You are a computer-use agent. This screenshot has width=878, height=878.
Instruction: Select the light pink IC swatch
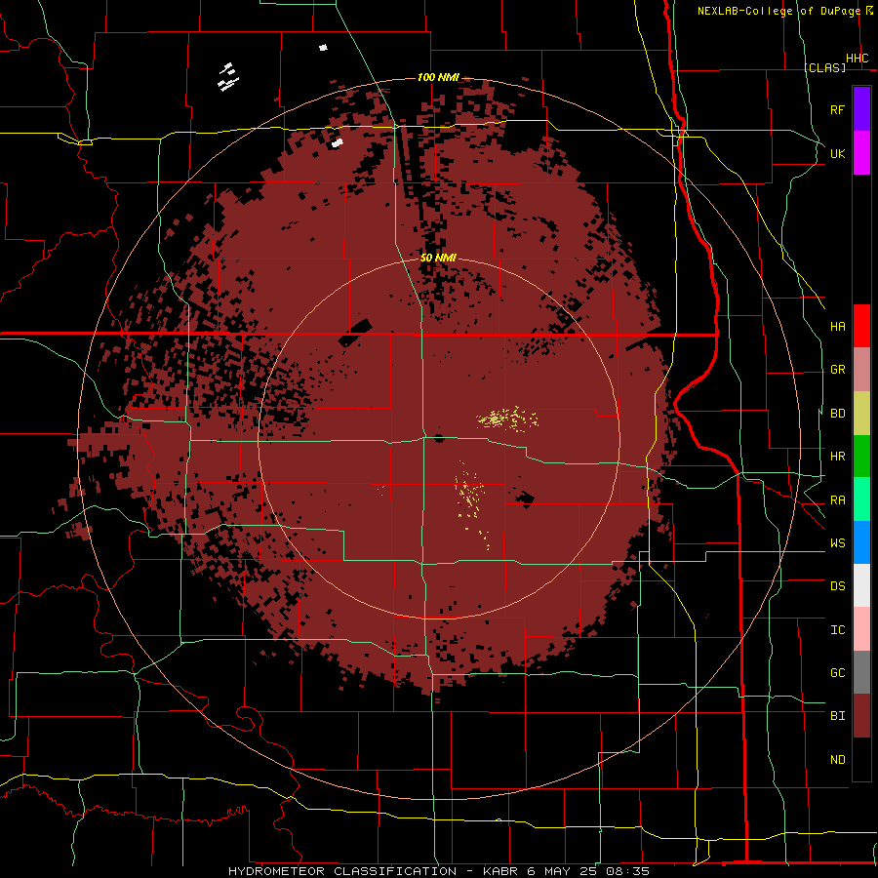(861, 629)
